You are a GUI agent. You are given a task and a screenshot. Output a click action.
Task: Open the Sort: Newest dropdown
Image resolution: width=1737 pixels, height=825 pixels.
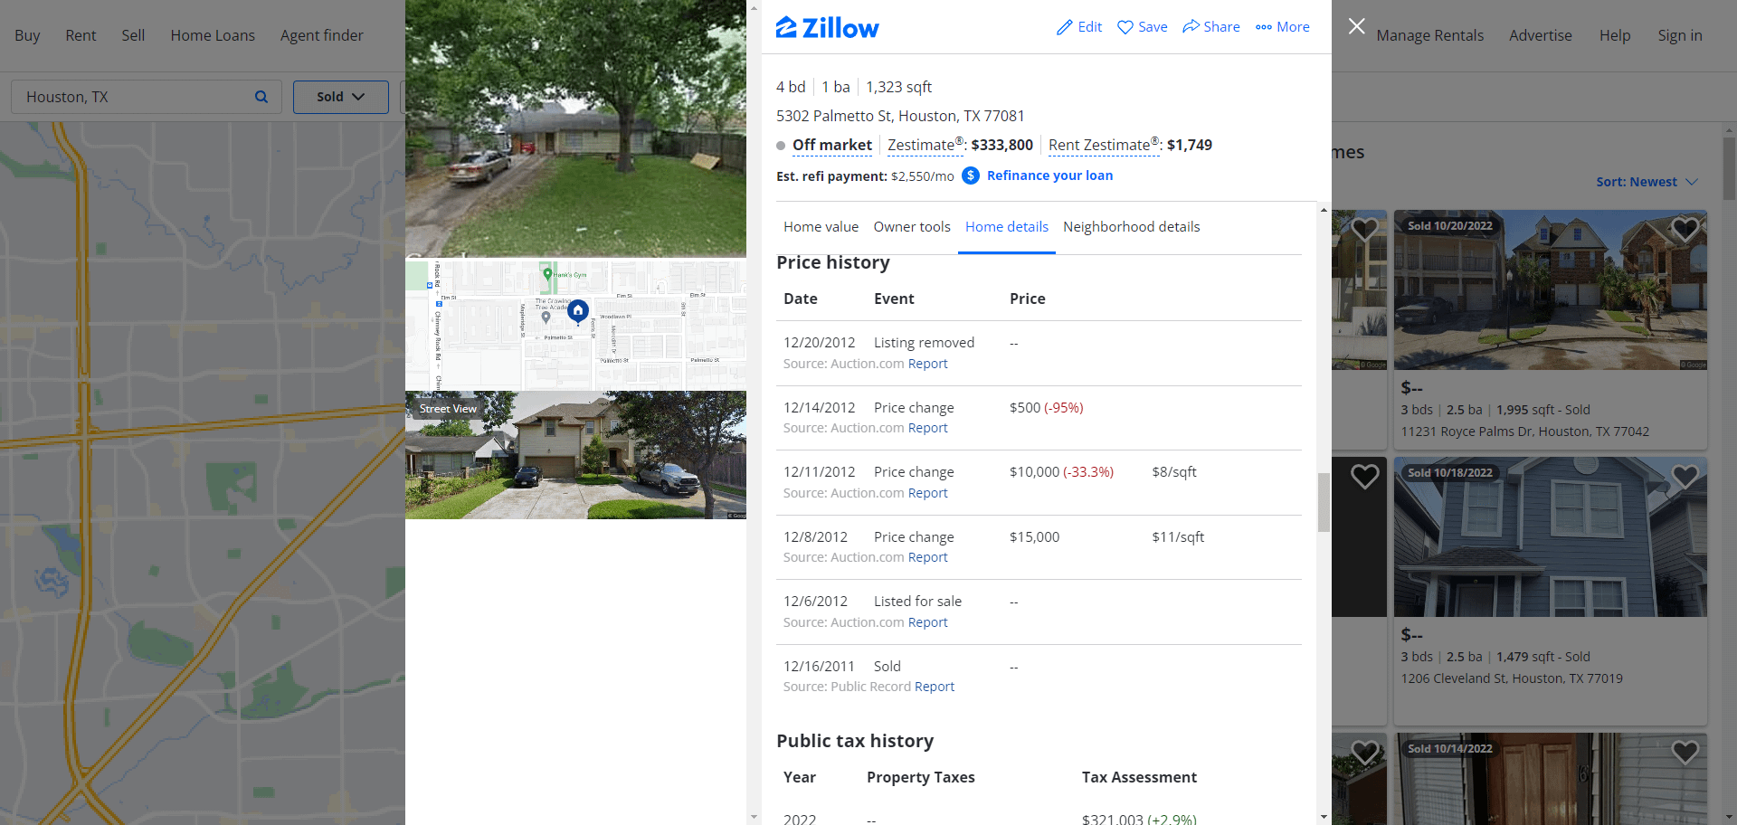tap(1647, 182)
